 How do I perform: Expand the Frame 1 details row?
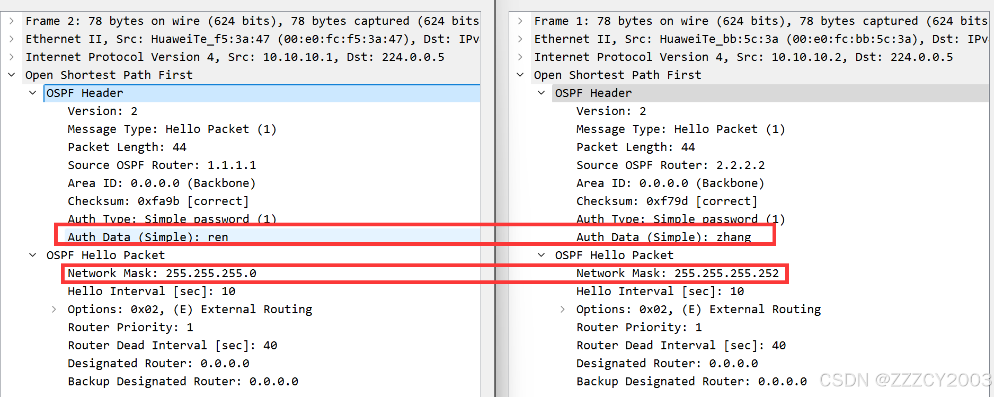520,21
